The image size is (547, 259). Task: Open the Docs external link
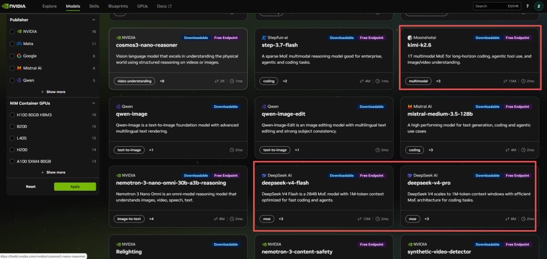click(164, 6)
